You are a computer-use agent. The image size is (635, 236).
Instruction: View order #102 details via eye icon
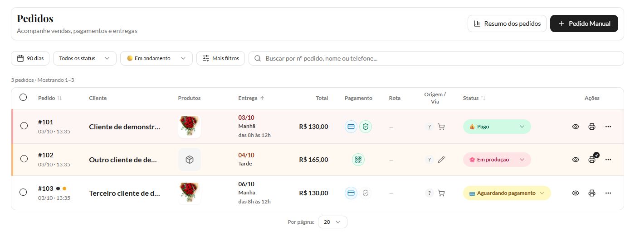(576, 160)
